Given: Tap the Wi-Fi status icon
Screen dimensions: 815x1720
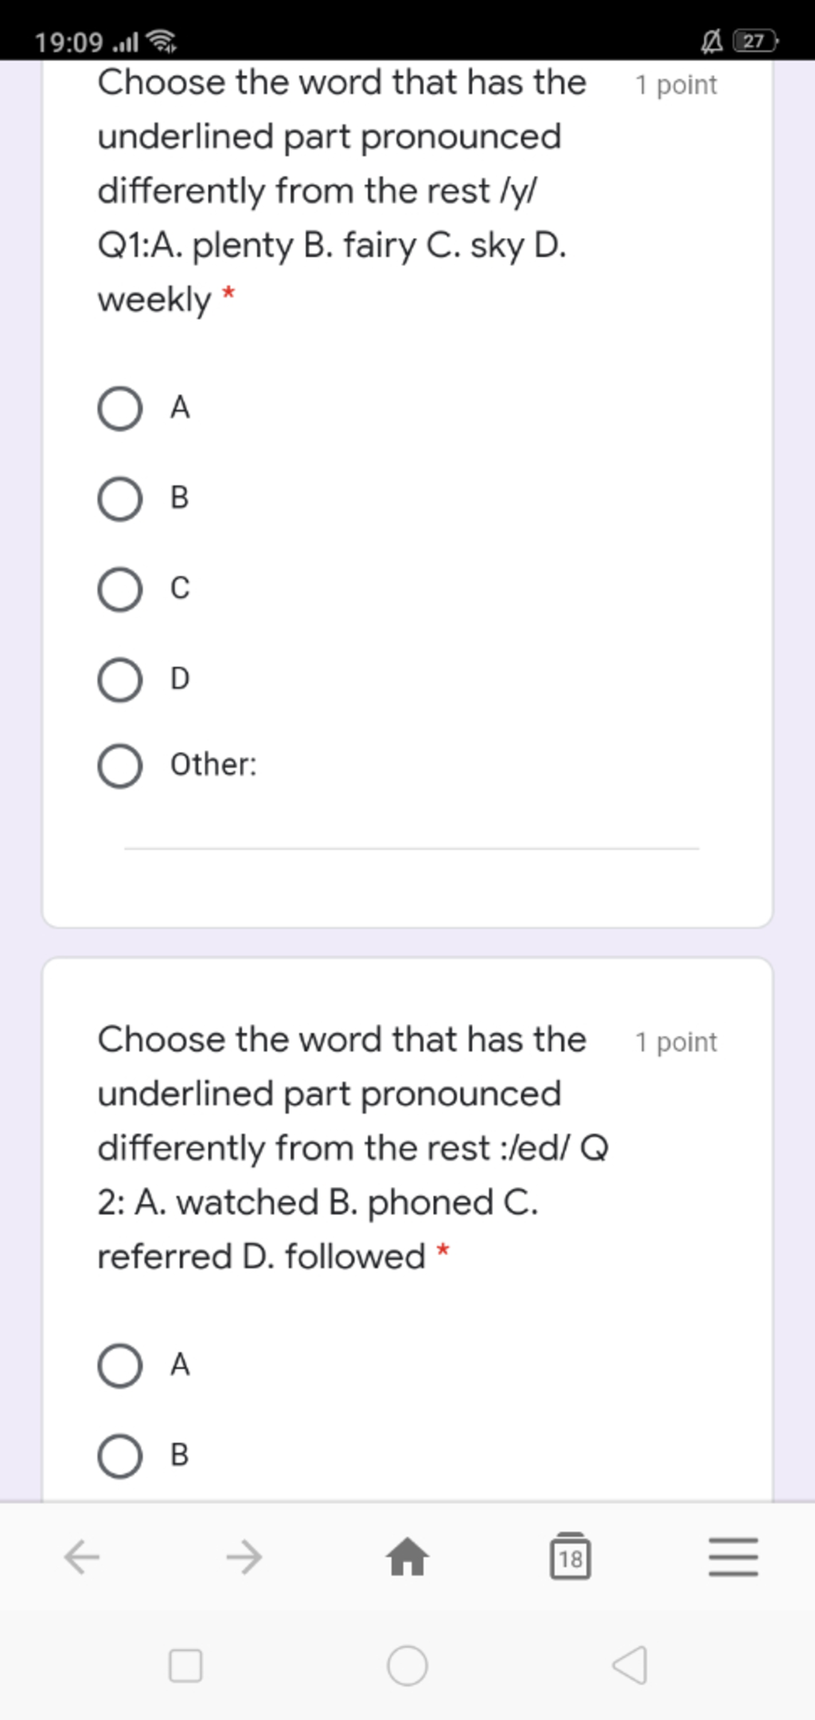Looking at the screenshot, I should pyautogui.click(x=162, y=41).
